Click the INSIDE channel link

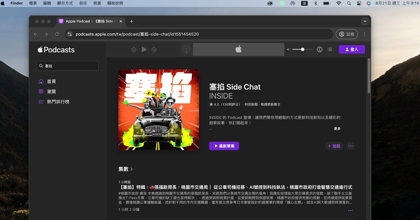[221, 96]
